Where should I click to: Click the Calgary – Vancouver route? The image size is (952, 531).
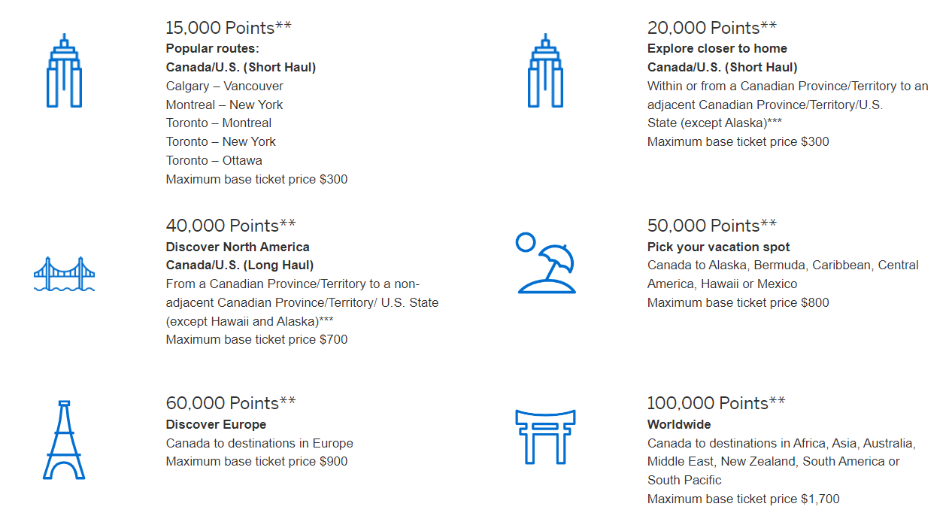coord(225,86)
